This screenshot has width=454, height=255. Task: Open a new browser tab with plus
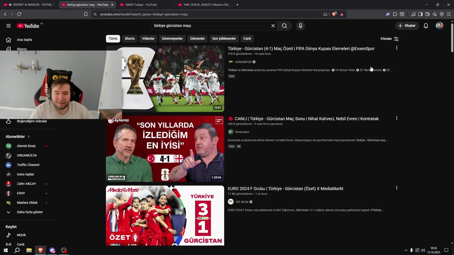(237, 5)
